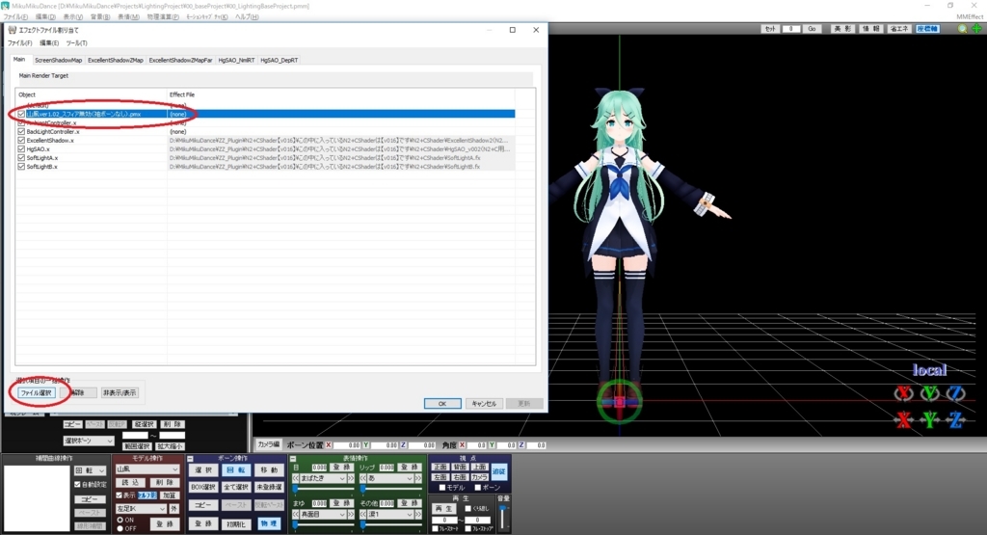Open ファイル(F) menu in effect dialog
The width and height of the screenshot is (987, 535).
(x=19, y=42)
